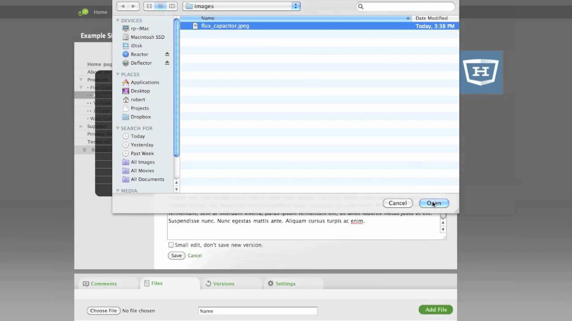Viewport: 572px width, 321px height.
Task: Select the flux_capacitor.jpeg file
Action: (x=320, y=26)
